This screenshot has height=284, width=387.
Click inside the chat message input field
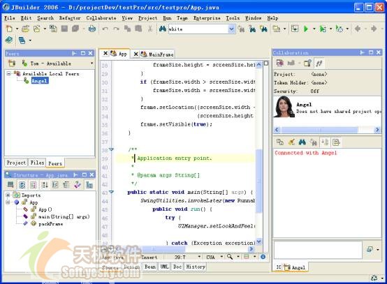[318, 250]
